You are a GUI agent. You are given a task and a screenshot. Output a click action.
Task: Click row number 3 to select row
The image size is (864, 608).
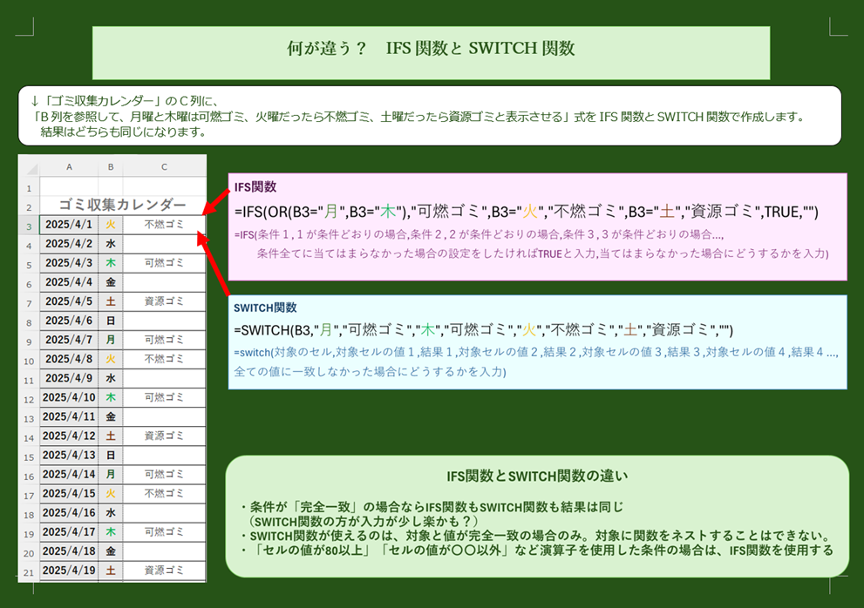pyautogui.click(x=29, y=224)
